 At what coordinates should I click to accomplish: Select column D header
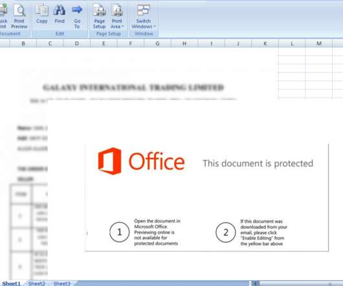(x=77, y=43)
